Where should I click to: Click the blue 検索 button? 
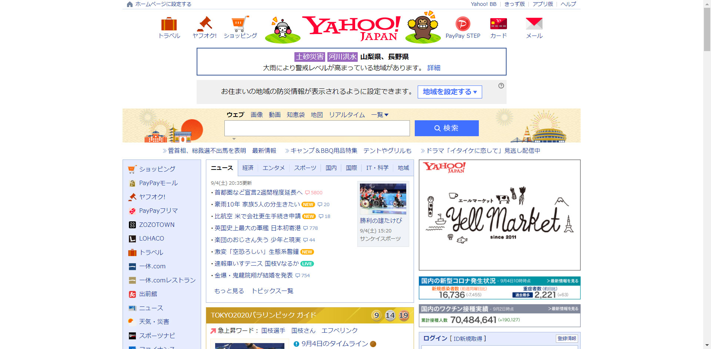point(447,128)
